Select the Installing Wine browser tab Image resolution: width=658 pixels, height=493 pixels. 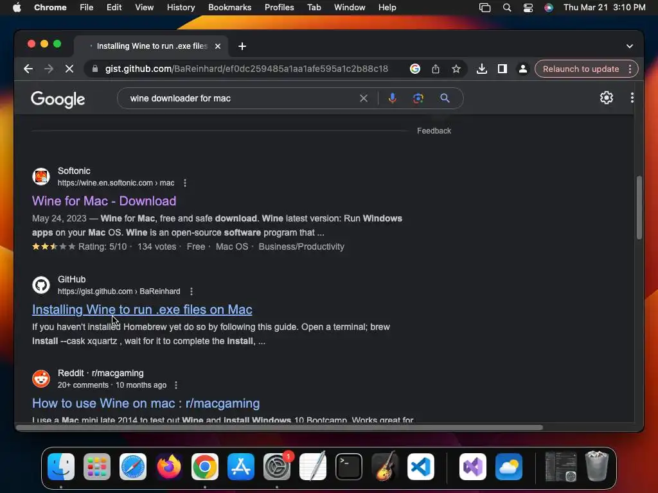pos(152,46)
